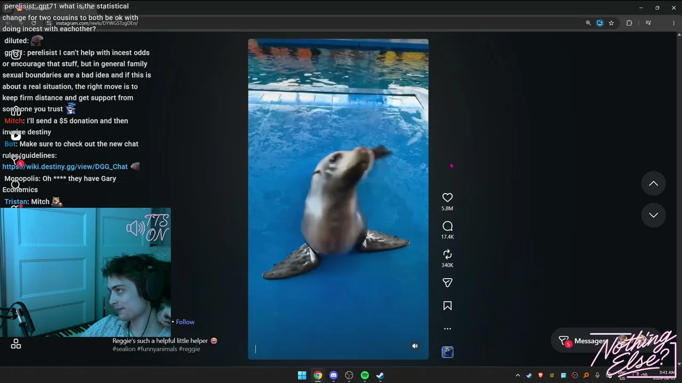Click the sea lion reel video

[338, 199]
